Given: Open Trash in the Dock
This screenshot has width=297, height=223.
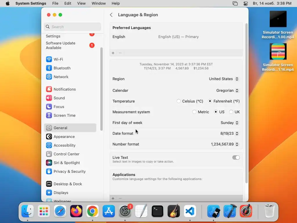Looking at the screenshot, I should (269, 211).
